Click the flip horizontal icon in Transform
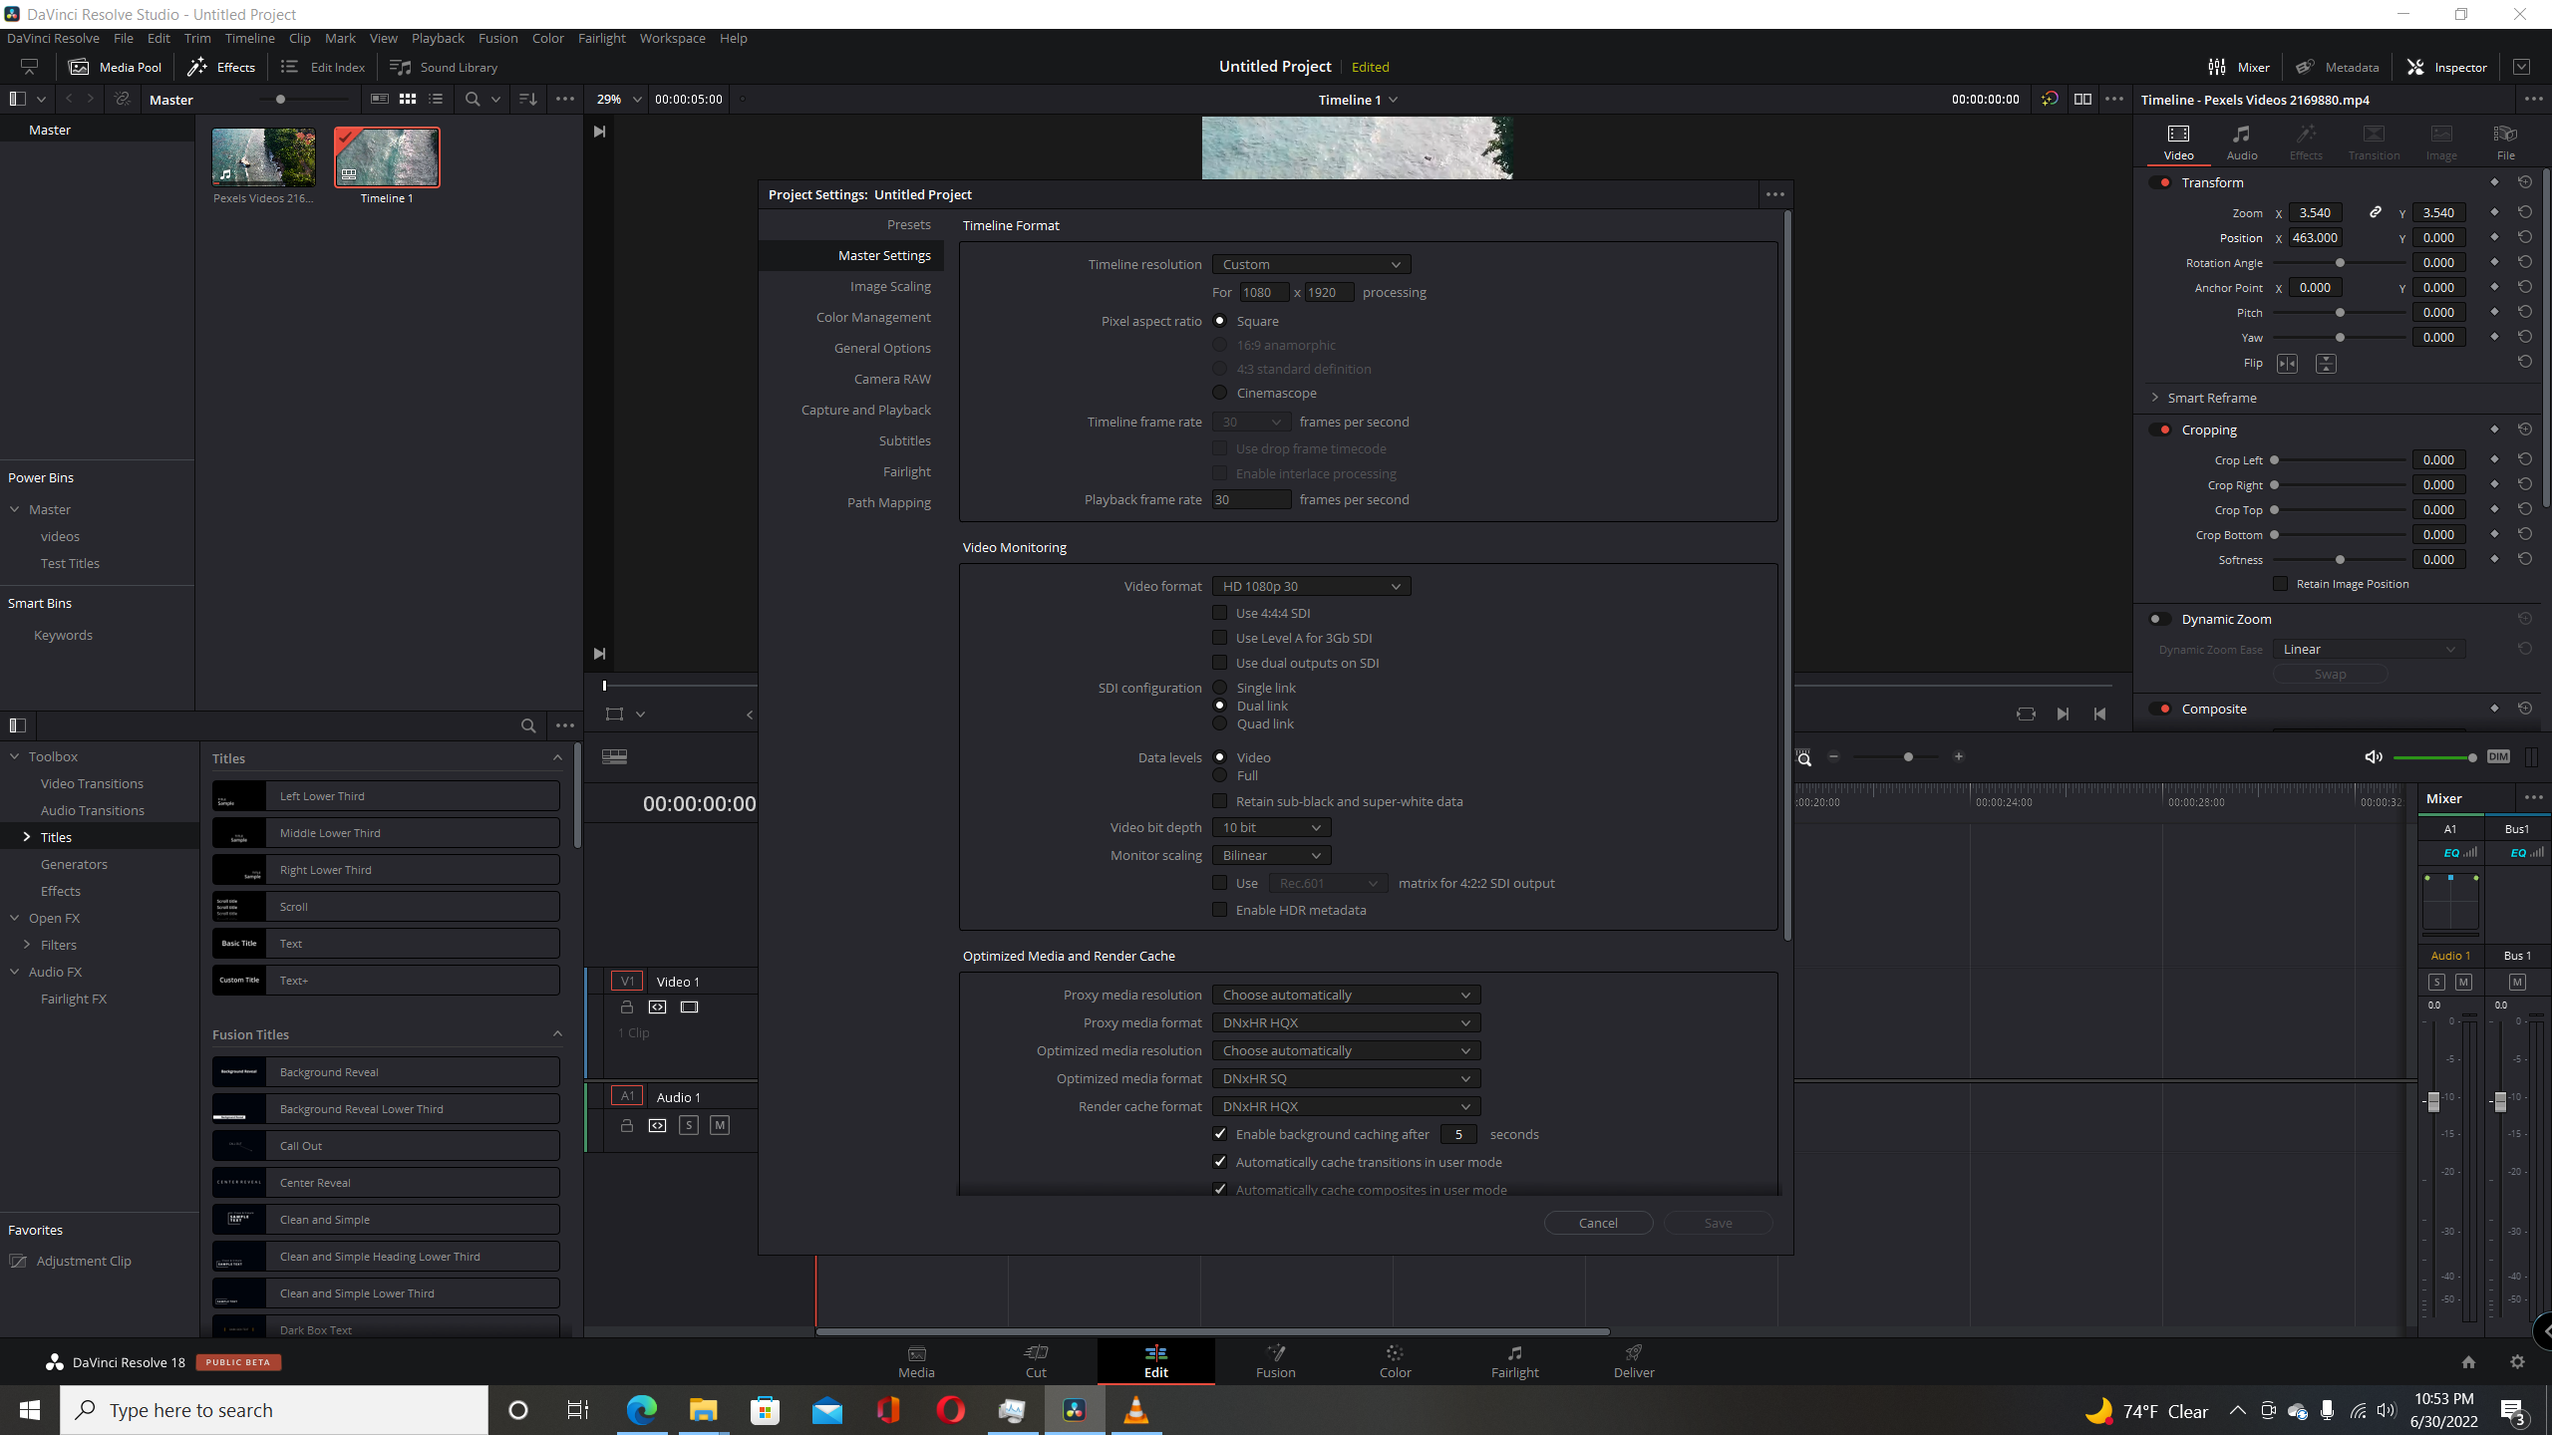 coord(2287,364)
